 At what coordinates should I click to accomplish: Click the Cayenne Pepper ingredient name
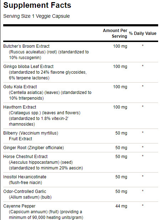click(x=19, y=206)
